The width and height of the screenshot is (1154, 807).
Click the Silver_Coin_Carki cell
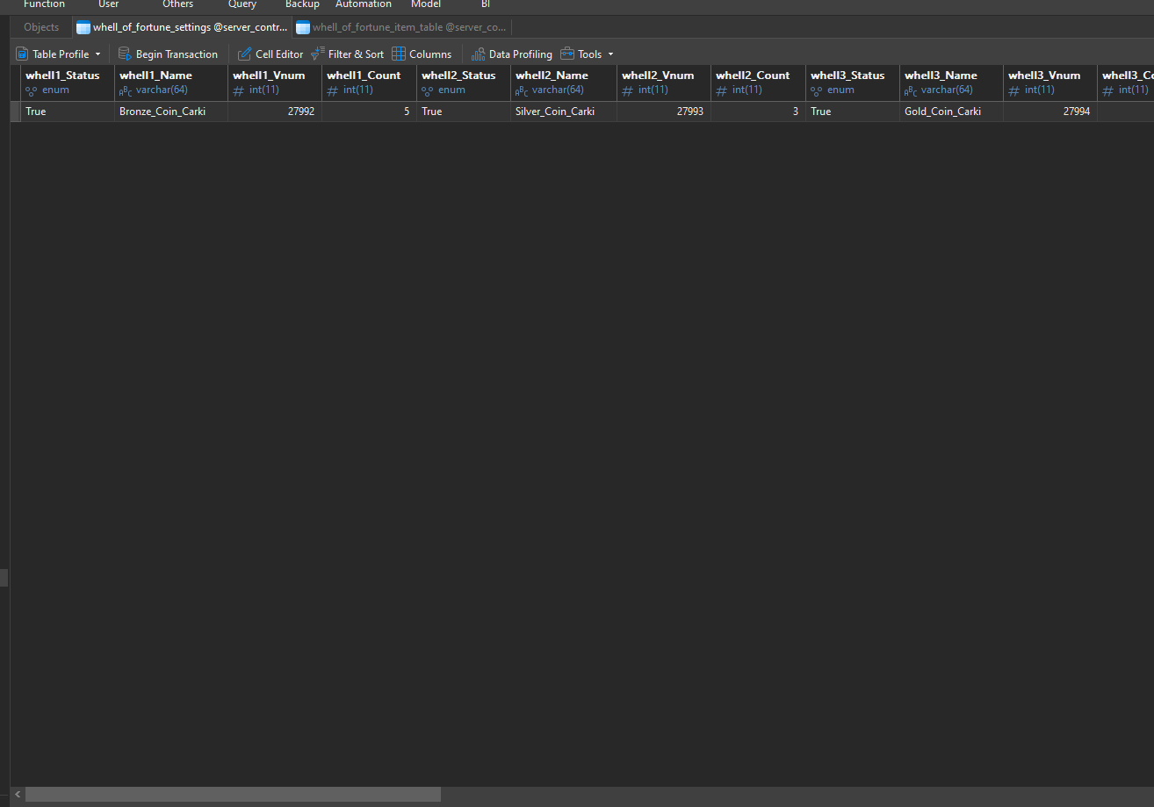click(564, 112)
